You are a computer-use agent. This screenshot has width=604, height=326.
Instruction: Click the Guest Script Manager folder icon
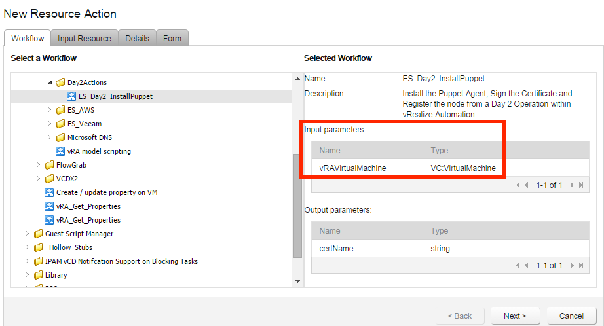click(x=39, y=234)
